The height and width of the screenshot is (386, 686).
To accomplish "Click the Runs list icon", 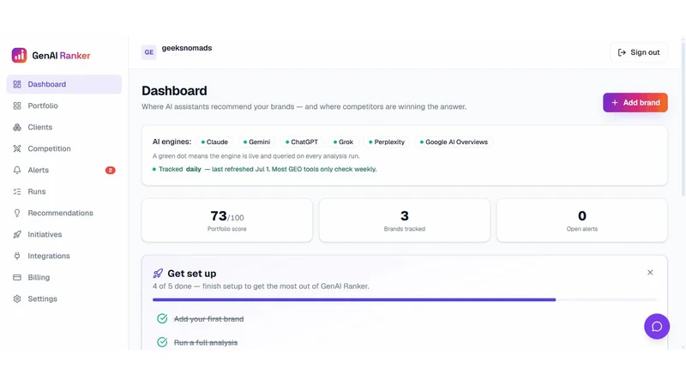I will [17, 191].
